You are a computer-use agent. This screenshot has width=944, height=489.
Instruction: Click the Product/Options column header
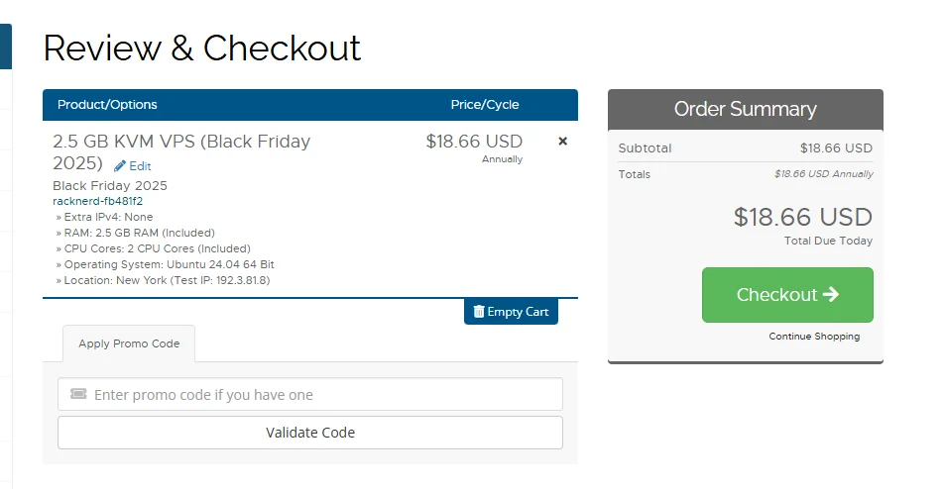[107, 105]
